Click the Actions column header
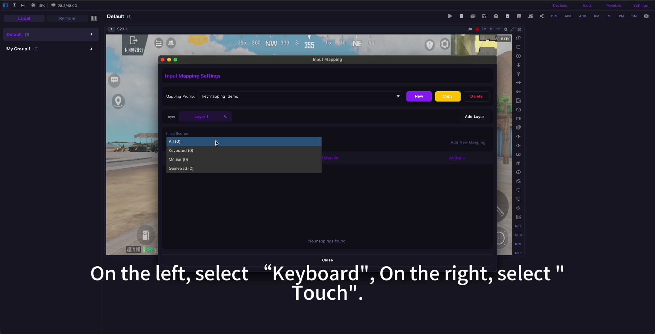Viewport: 655px width, 334px height. pyautogui.click(x=457, y=158)
